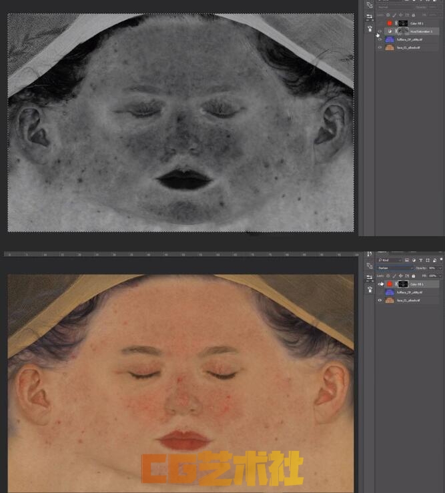Filter for adjustment layers in lower Layers panel
The image size is (445, 493).
(x=414, y=260)
